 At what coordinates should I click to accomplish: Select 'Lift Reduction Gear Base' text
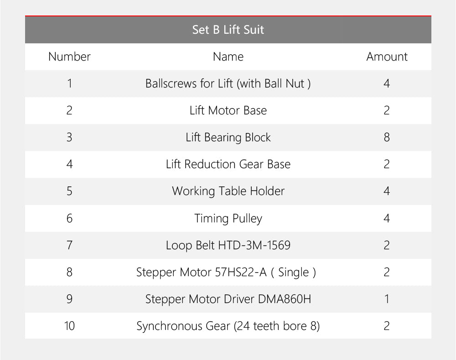[x=228, y=165]
